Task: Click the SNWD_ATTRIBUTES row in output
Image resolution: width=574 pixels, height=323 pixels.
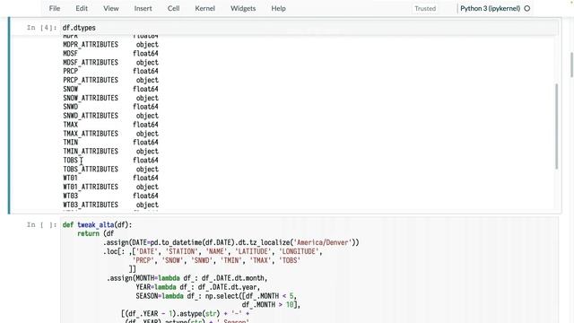Action: coord(110,116)
